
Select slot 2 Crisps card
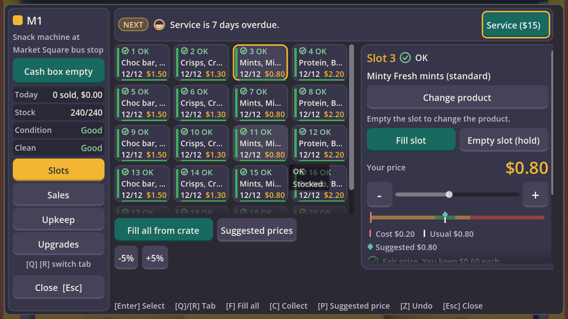[x=201, y=63]
